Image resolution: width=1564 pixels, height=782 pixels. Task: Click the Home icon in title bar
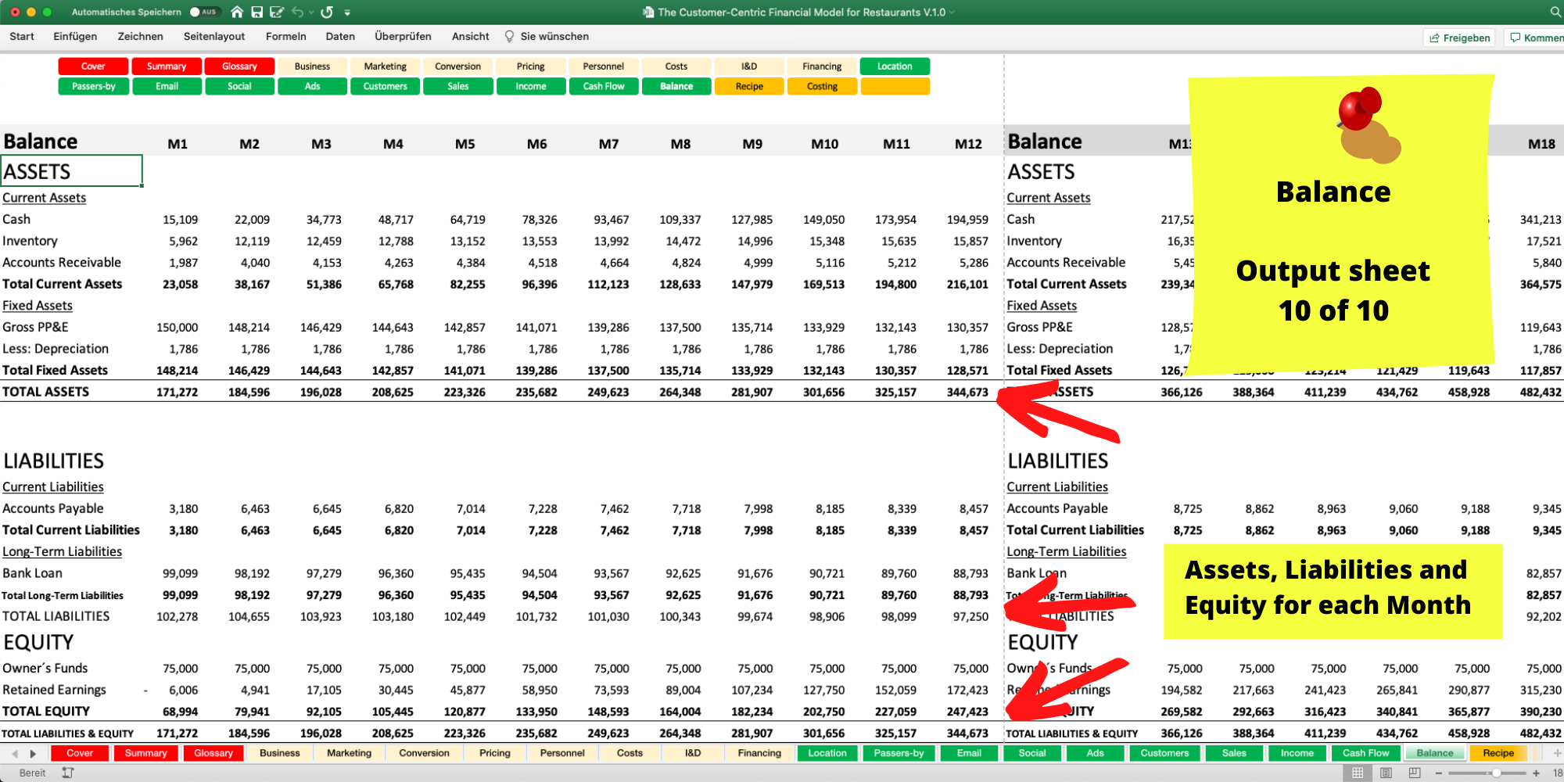pos(237,12)
